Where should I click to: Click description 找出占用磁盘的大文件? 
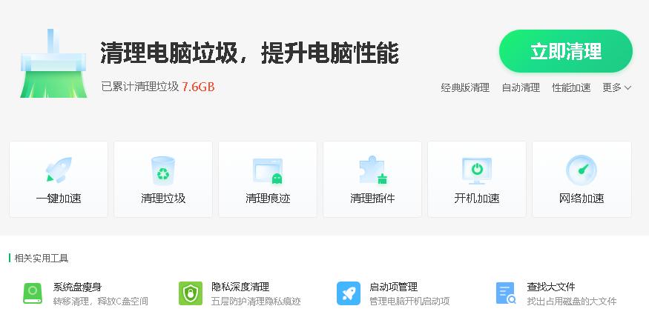[x=572, y=301]
